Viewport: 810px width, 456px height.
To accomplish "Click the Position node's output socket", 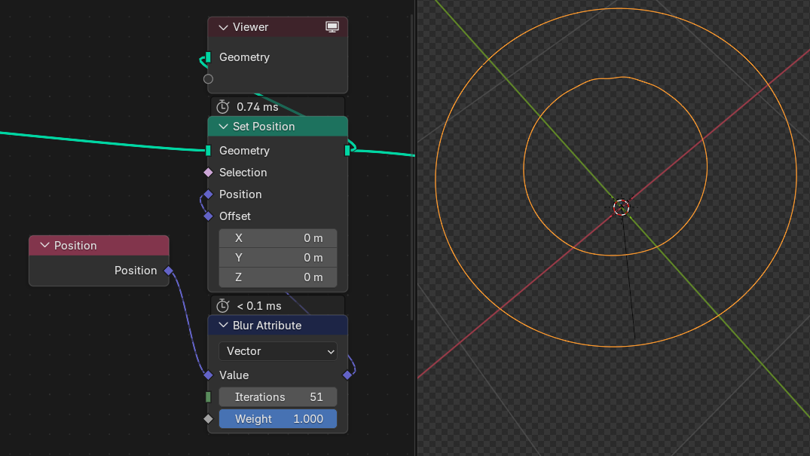I will coord(169,271).
